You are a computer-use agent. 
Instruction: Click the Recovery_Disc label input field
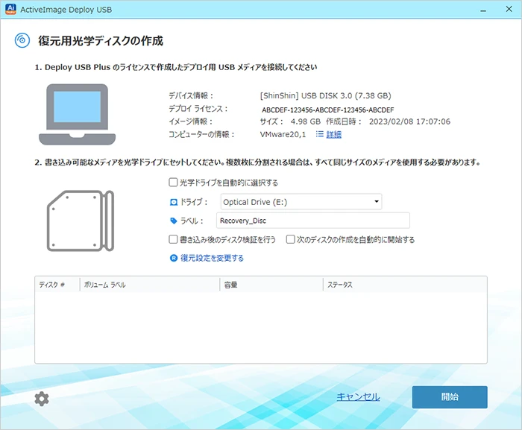313,221
